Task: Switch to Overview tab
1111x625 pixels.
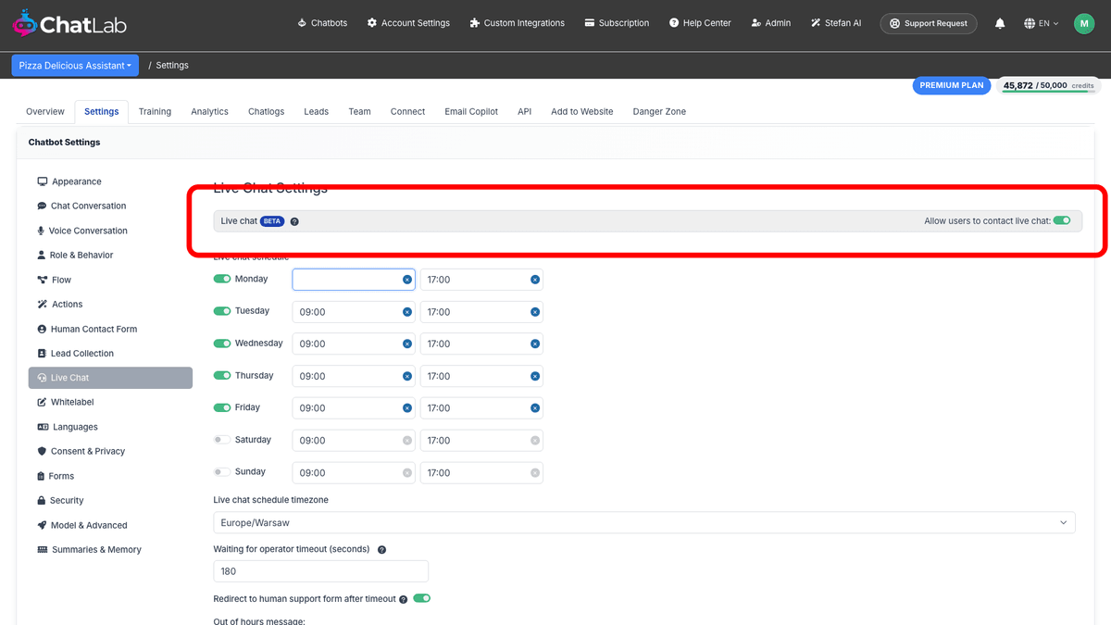Action: tap(45, 111)
